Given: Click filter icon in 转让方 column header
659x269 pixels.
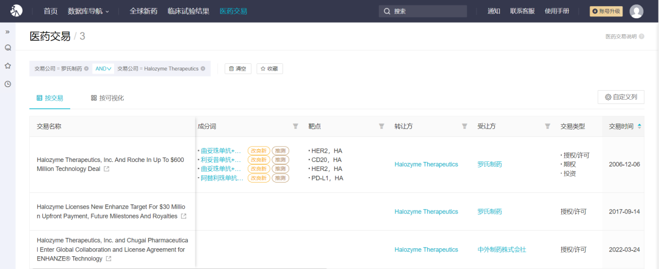Looking at the screenshot, I should pyautogui.click(x=464, y=127).
